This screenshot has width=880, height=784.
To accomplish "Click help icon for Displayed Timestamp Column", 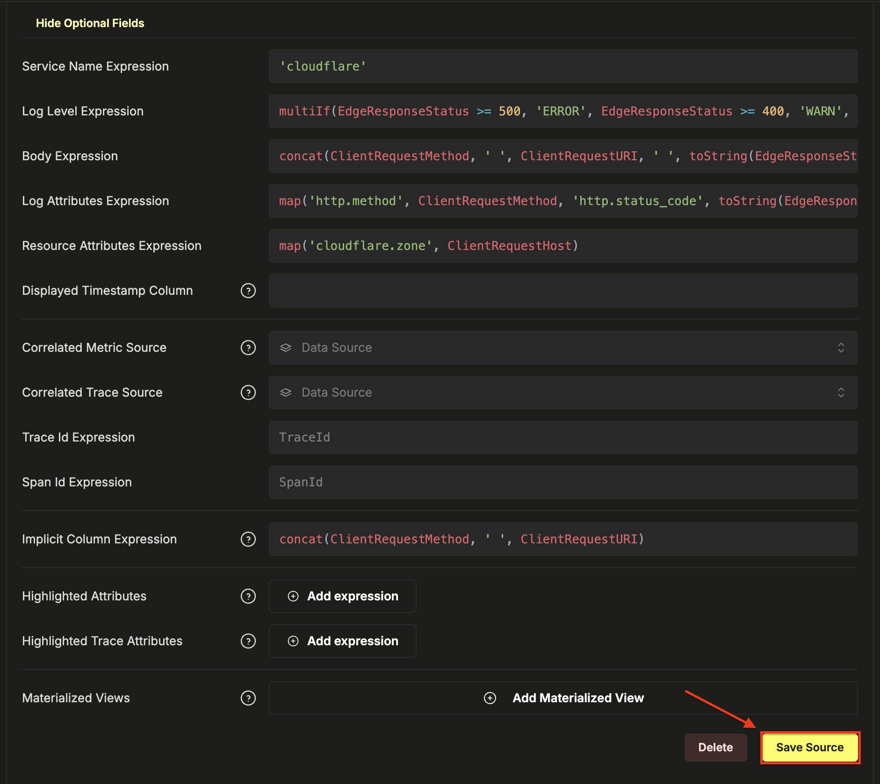I will [248, 291].
